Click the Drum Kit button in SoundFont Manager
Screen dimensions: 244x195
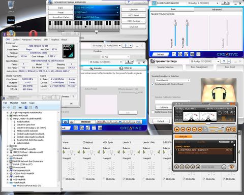(134, 27)
